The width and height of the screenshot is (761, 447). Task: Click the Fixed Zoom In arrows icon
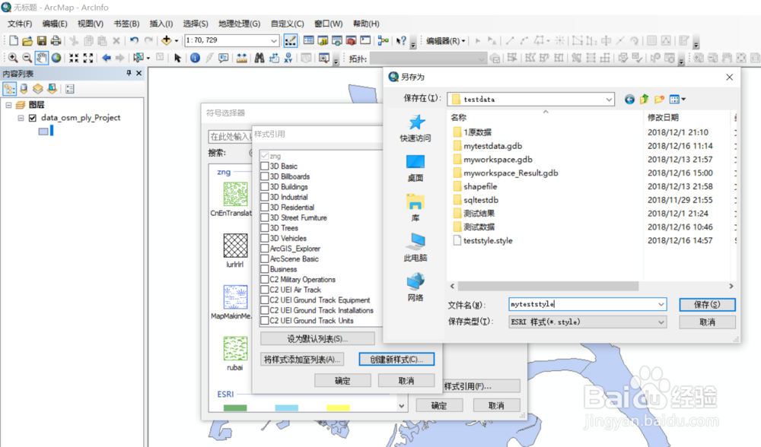[x=74, y=59]
